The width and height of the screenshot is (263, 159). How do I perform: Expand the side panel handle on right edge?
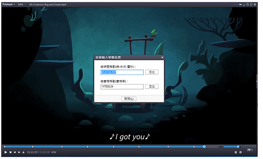coord(257,81)
